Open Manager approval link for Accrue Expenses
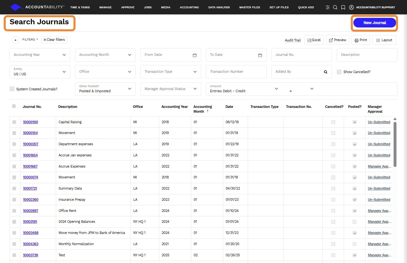 coord(380,166)
